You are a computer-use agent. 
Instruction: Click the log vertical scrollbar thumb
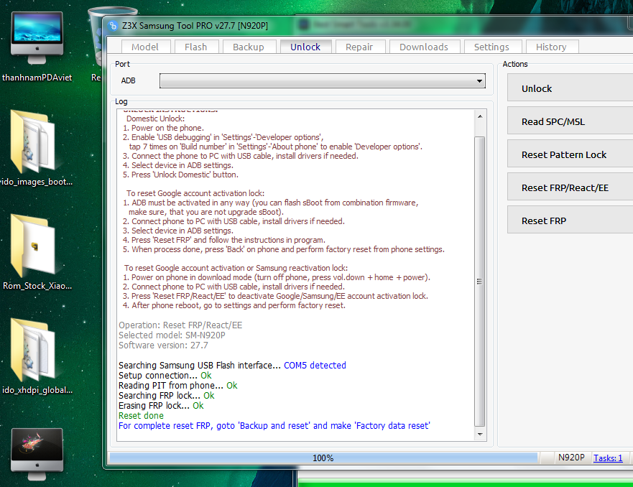click(x=479, y=282)
